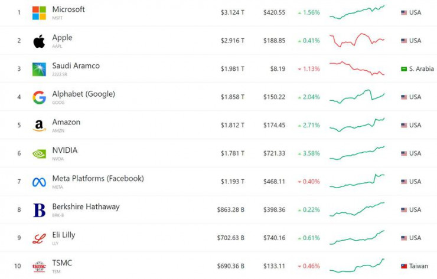Click the Alphabet Google G logo
The width and height of the screenshot is (437, 279).
pos(39,97)
